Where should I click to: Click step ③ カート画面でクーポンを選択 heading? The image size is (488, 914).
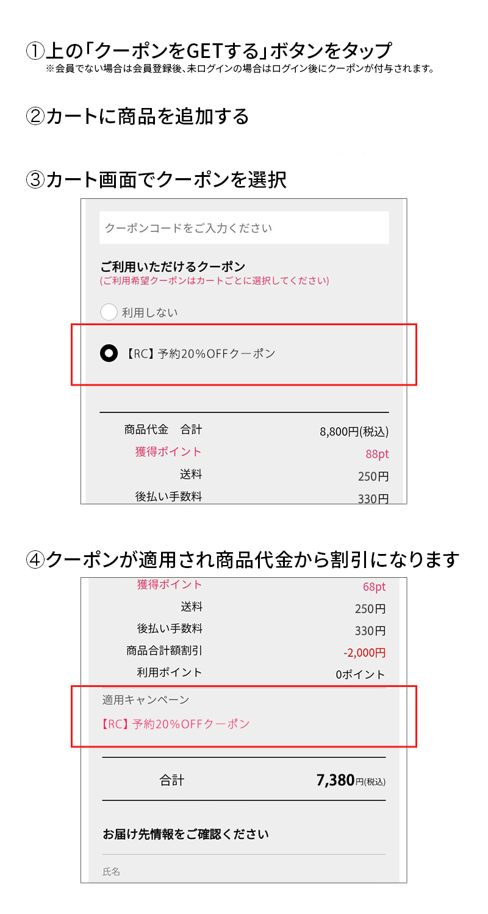pos(156,180)
